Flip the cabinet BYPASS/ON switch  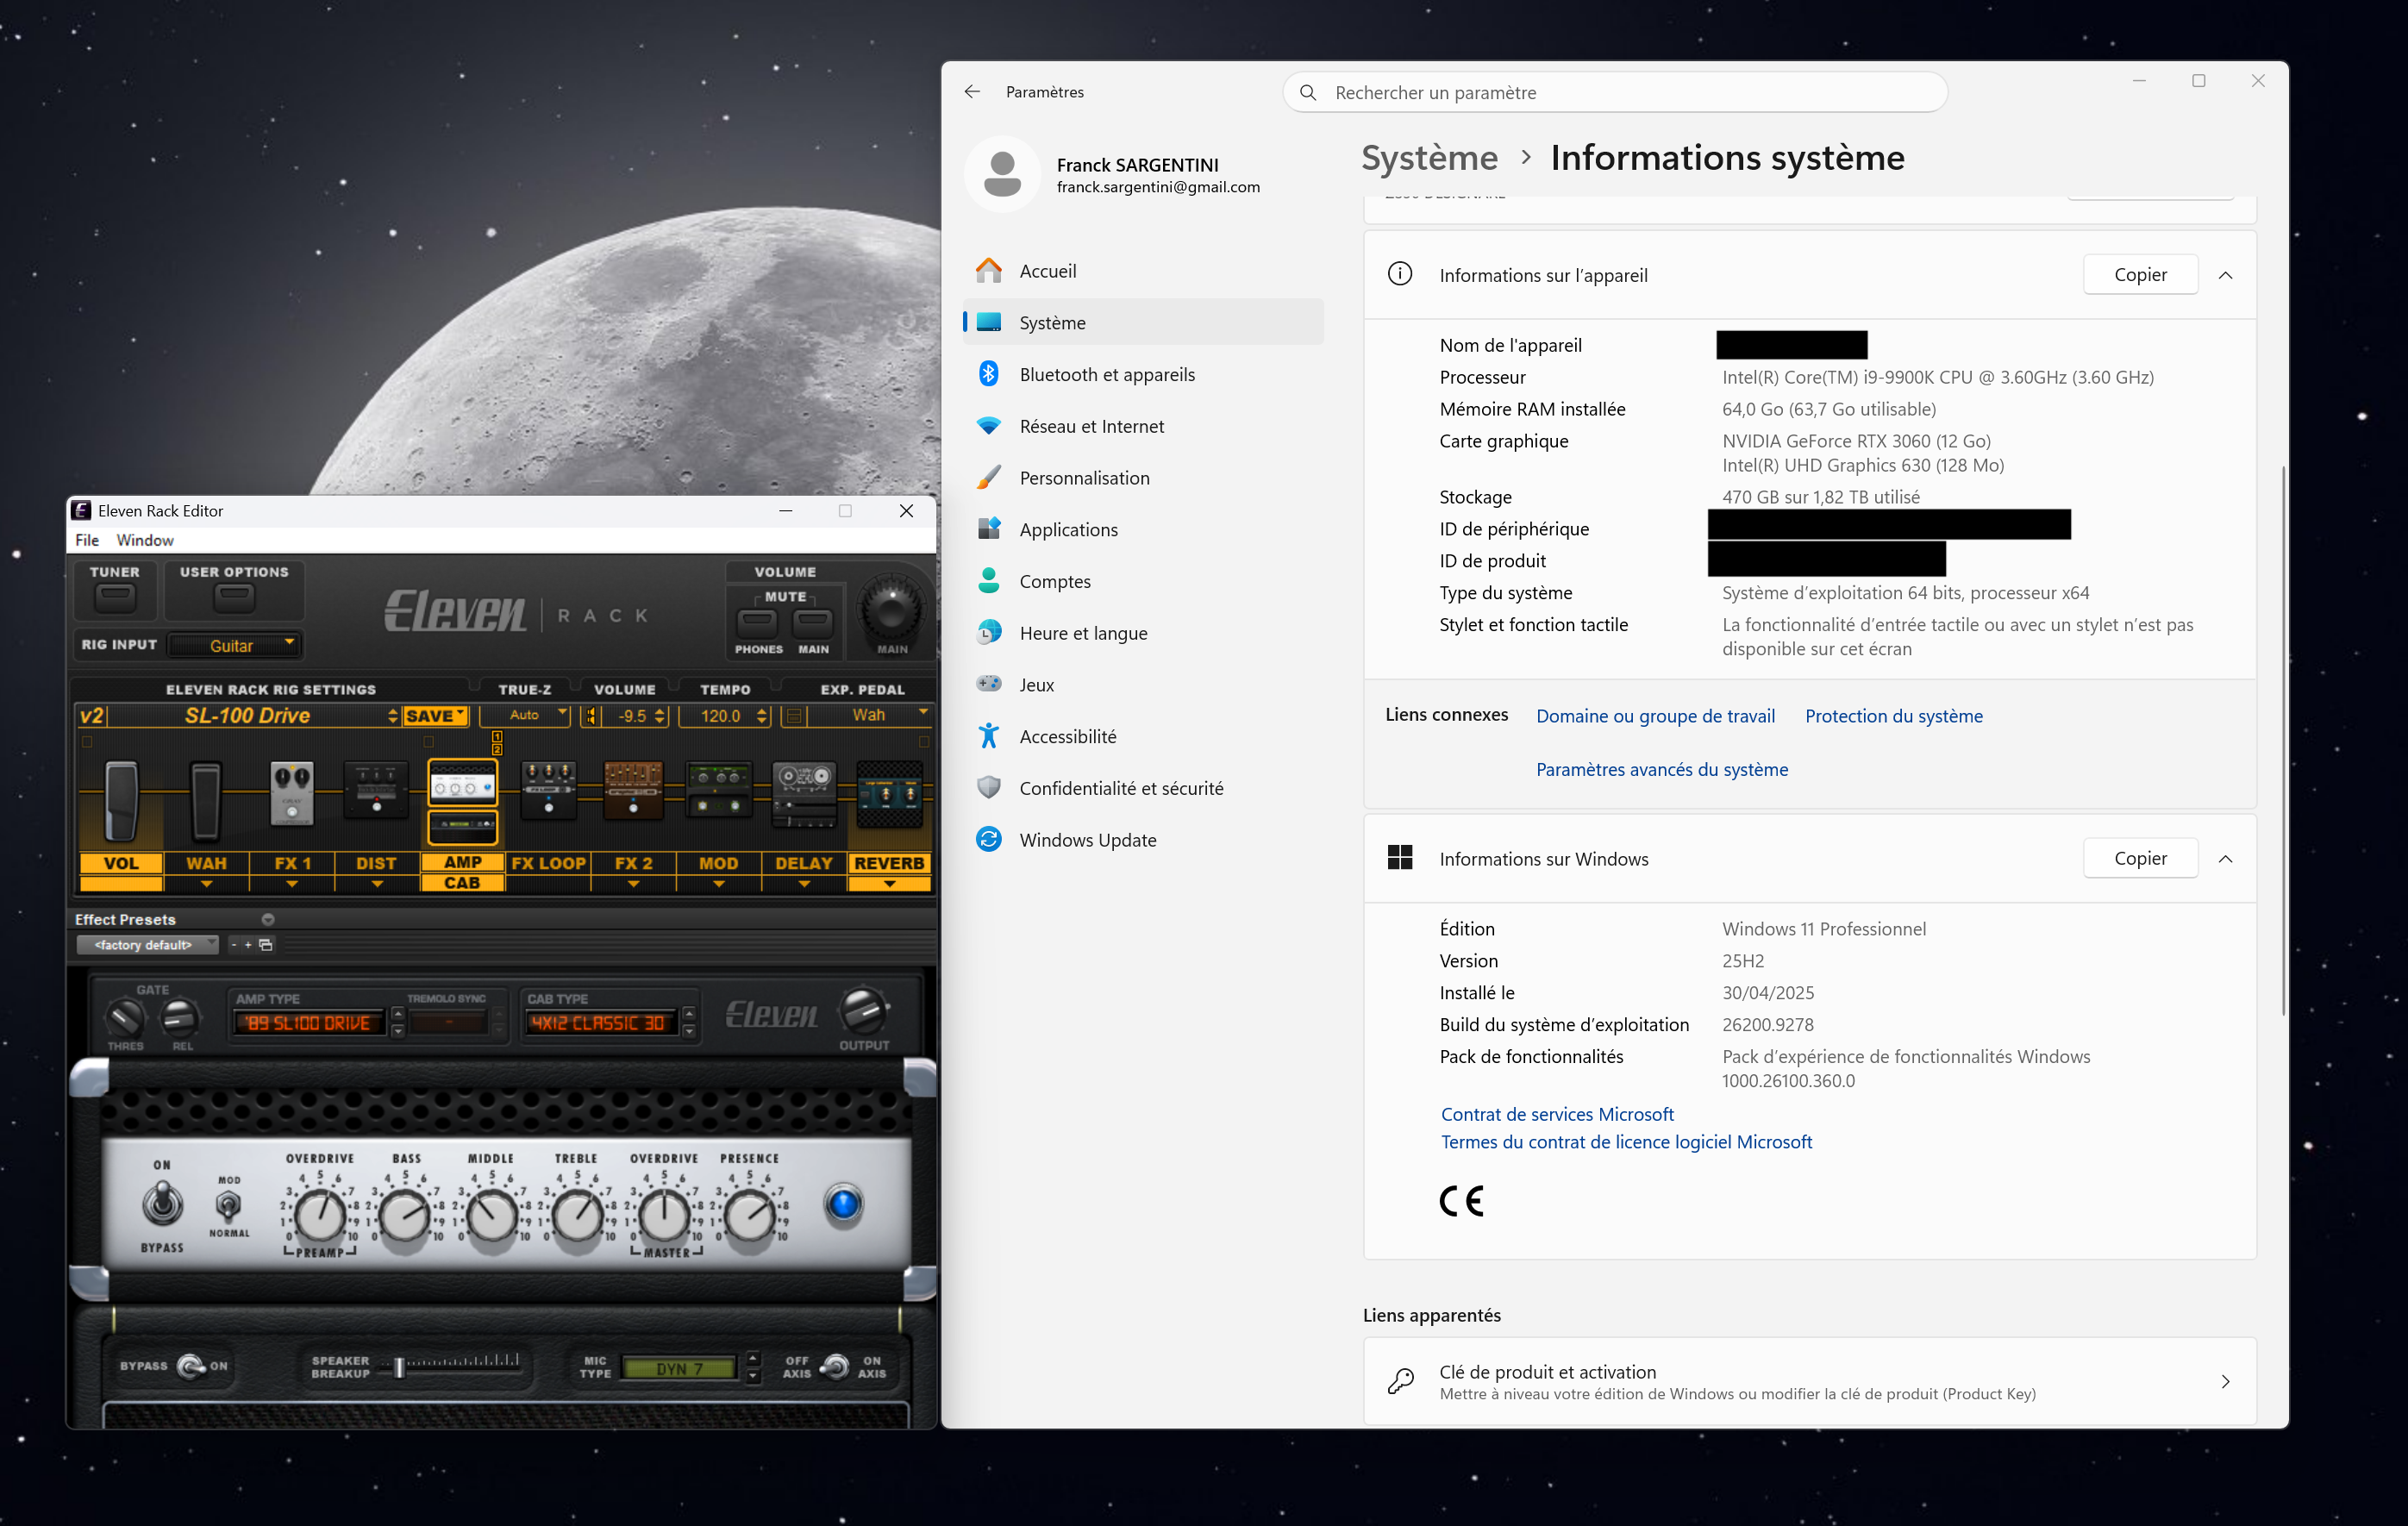(190, 1366)
